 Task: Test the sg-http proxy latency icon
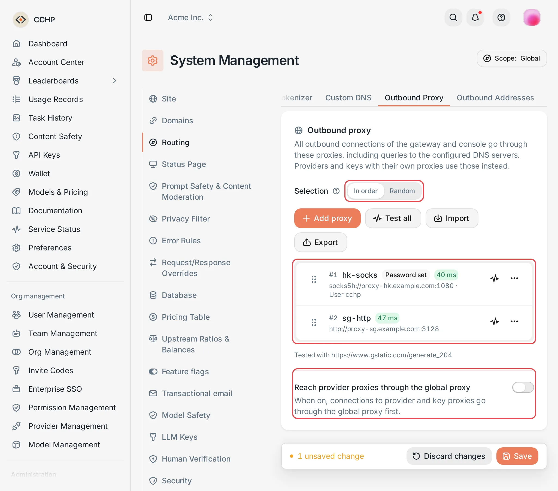click(x=495, y=321)
